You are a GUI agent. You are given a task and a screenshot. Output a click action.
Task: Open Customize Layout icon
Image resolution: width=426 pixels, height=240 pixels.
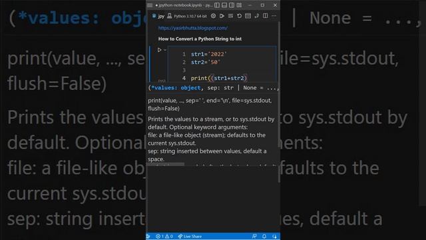pos(239,5)
